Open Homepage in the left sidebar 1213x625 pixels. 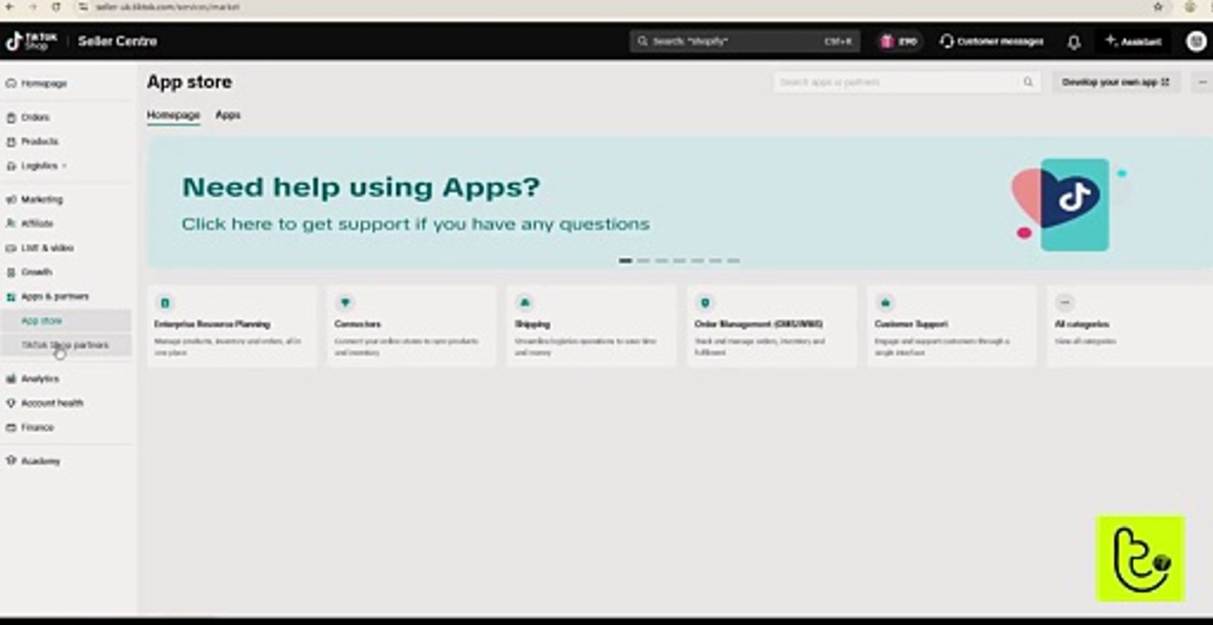point(43,83)
